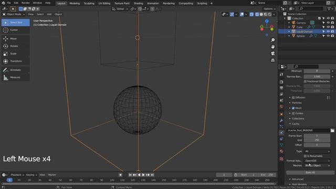Open the timeline Playback menu
The width and height of the screenshot is (336, 189).
tap(17, 175)
